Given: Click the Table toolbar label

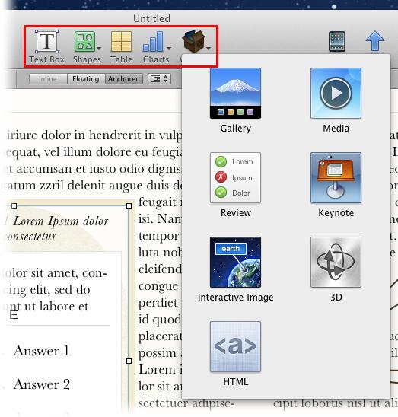Looking at the screenshot, I should point(121,59).
